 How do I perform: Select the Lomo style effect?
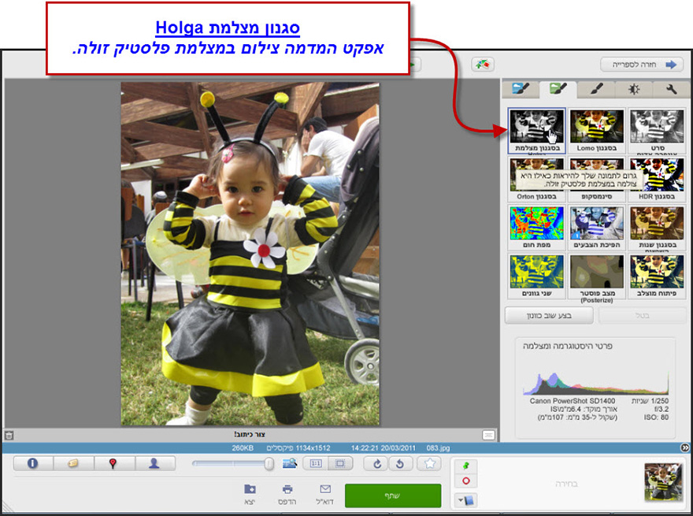(597, 124)
